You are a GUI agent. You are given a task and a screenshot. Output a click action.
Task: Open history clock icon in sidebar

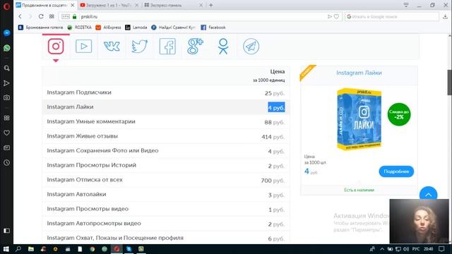coord(6,163)
